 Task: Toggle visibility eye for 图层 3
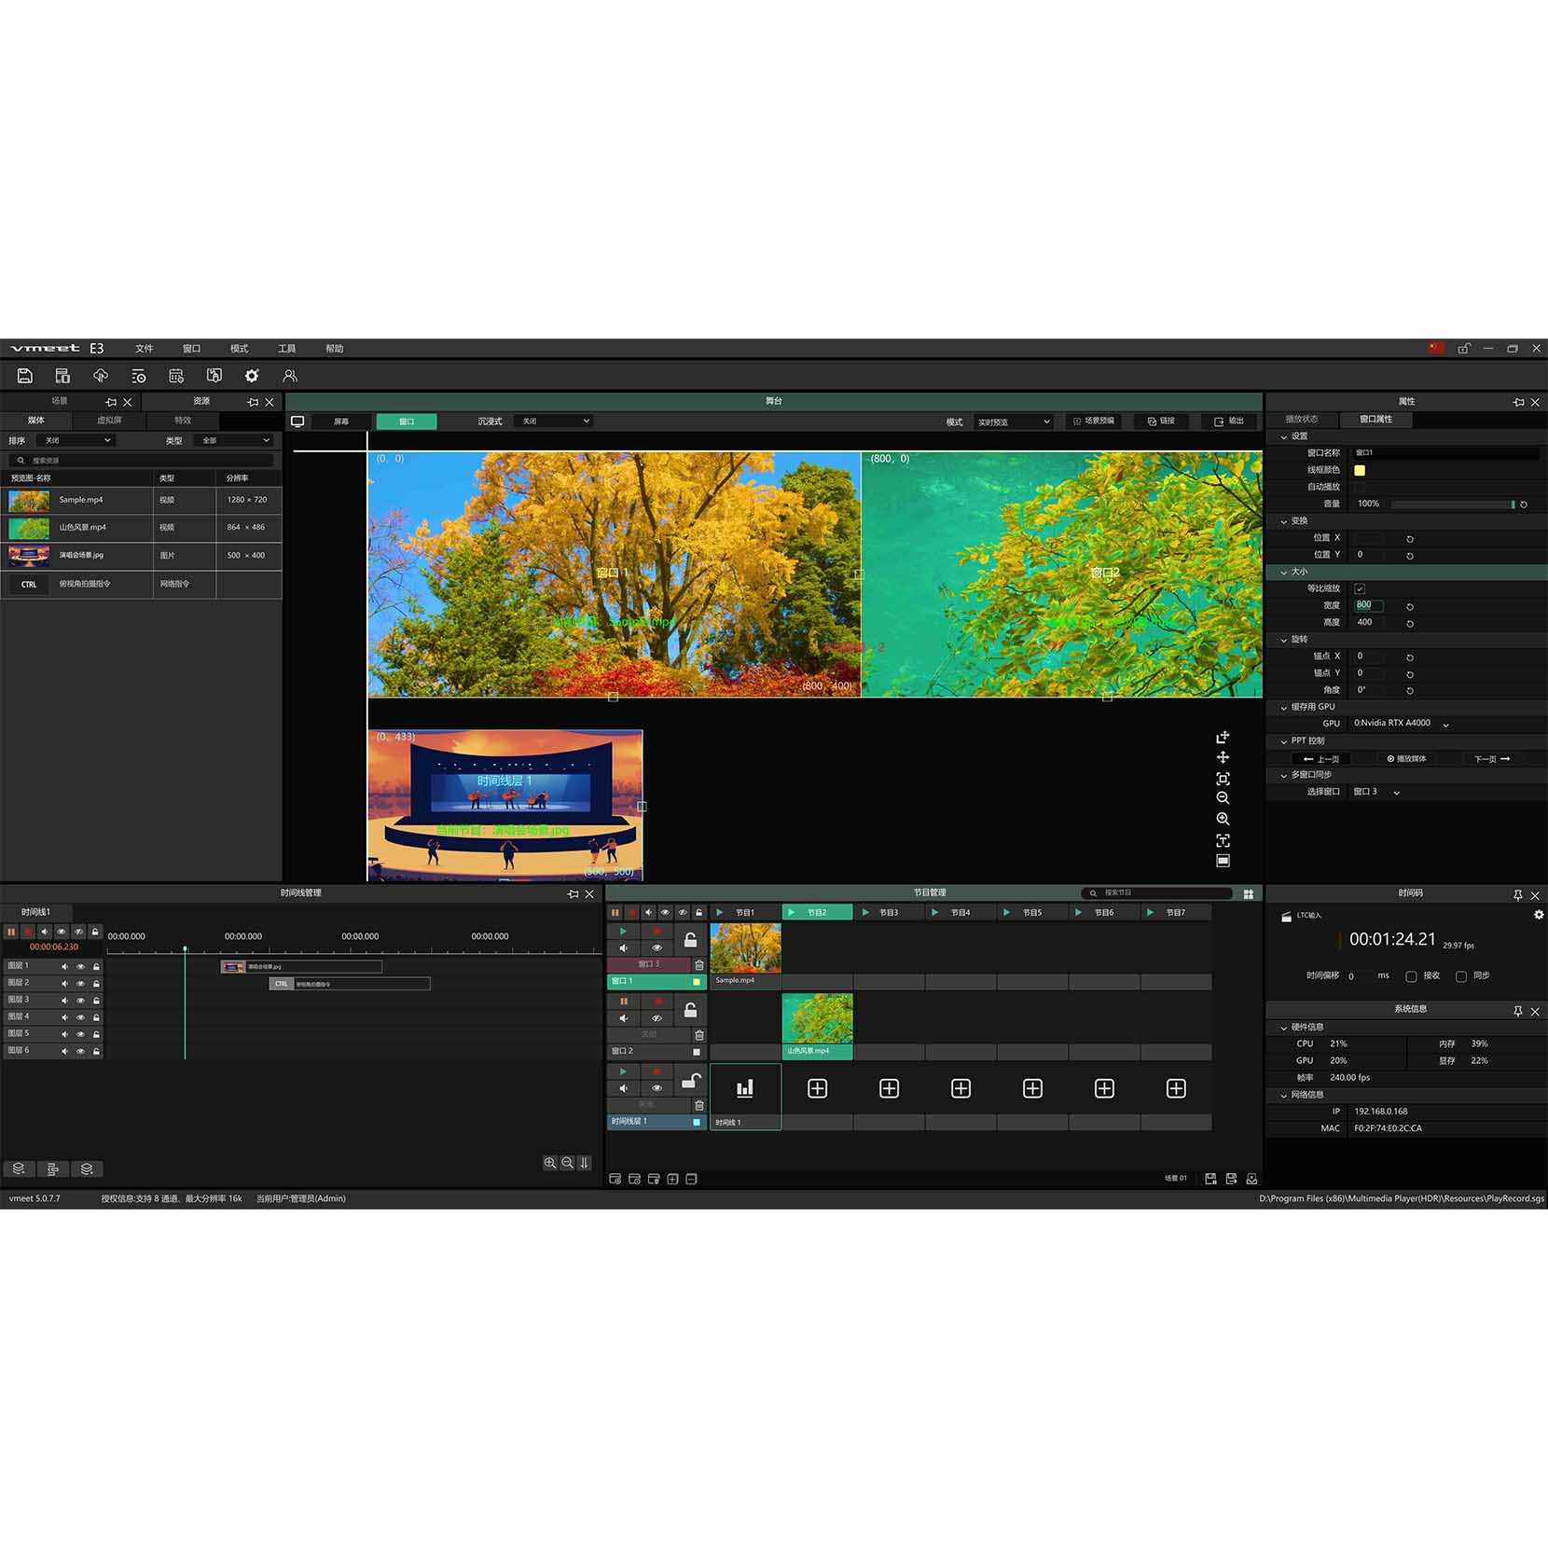pyautogui.click(x=80, y=1000)
